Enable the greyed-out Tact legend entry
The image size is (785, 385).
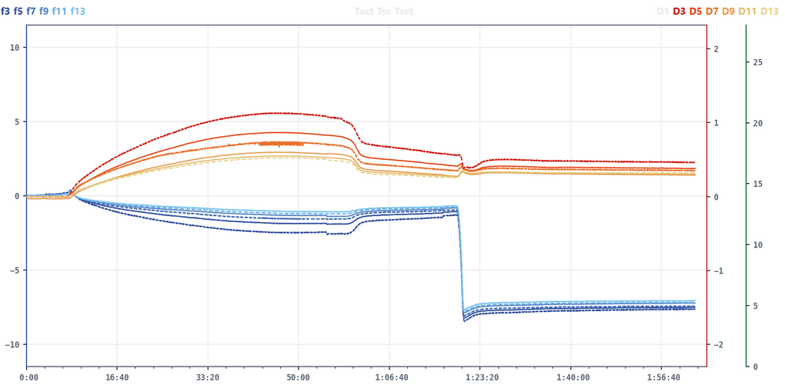(364, 11)
